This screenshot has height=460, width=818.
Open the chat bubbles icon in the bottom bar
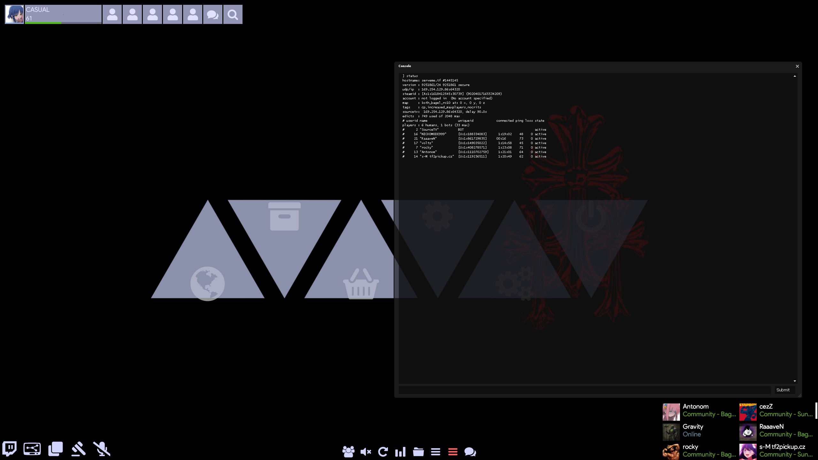point(470,452)
